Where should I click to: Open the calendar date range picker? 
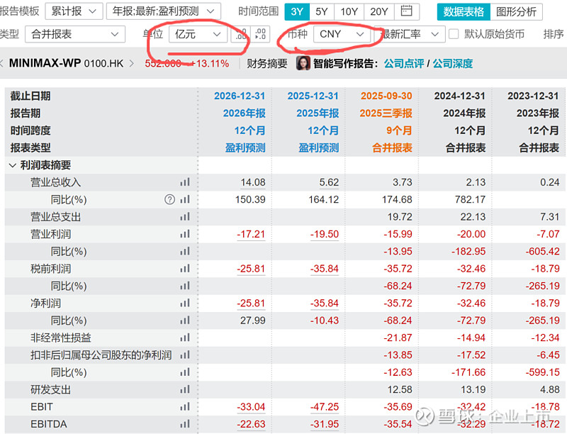(x=406, y=11)
